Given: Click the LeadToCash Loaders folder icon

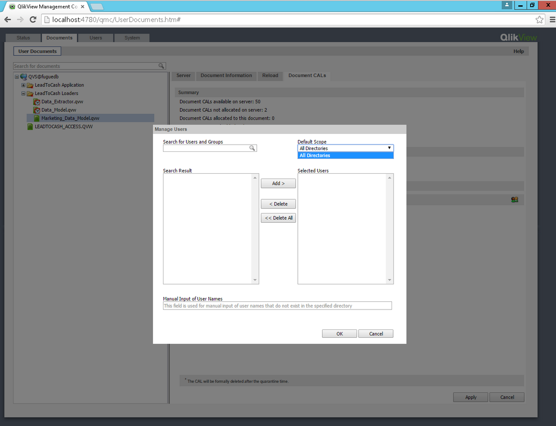Looking at the screenshot, I should click(30, 94).
